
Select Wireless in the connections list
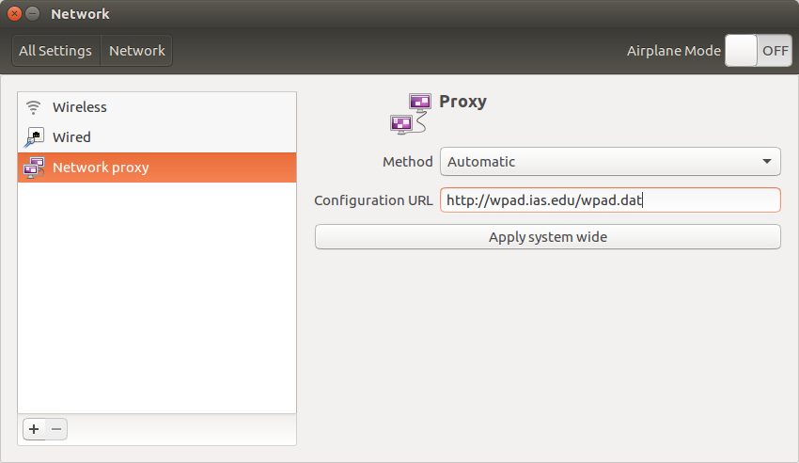click(80, 107)
